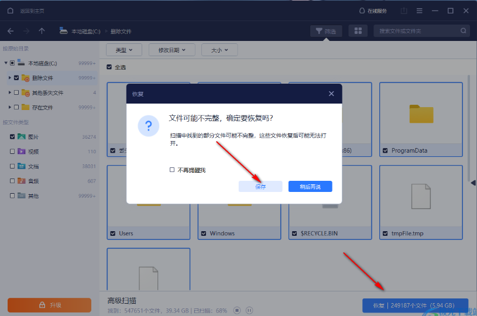Check the 音频 type checkbox
Viewport: 477px width, 316px height.
coord(12,181)
